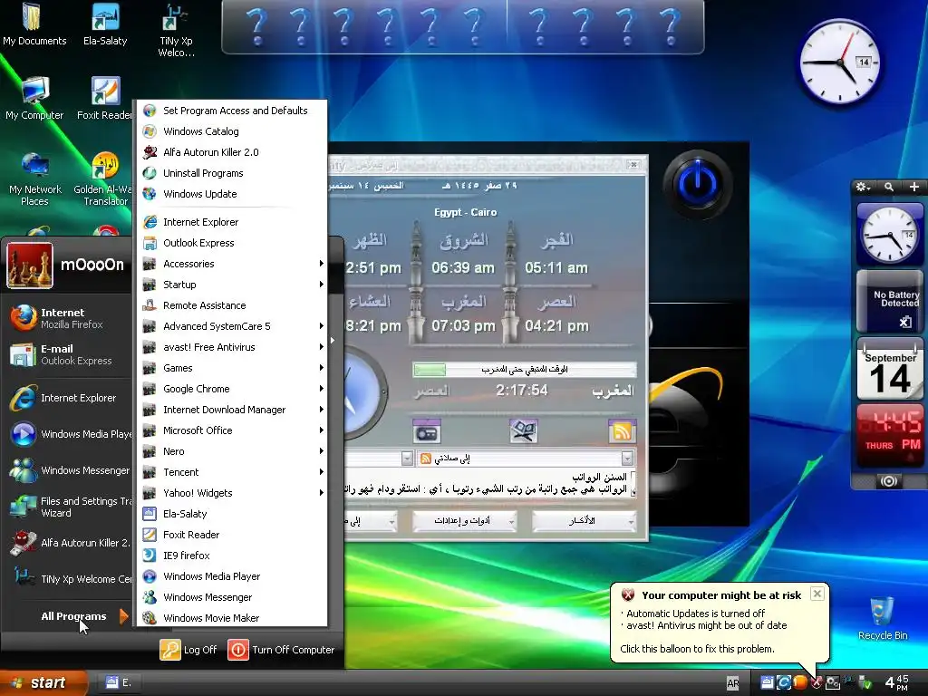
Task: Open Foxit Reader desktop shortcut
Action: [x=105, y=99]
